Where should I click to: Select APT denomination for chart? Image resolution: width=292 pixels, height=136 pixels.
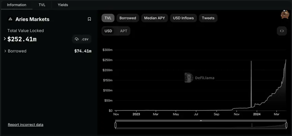pos(124,31)
